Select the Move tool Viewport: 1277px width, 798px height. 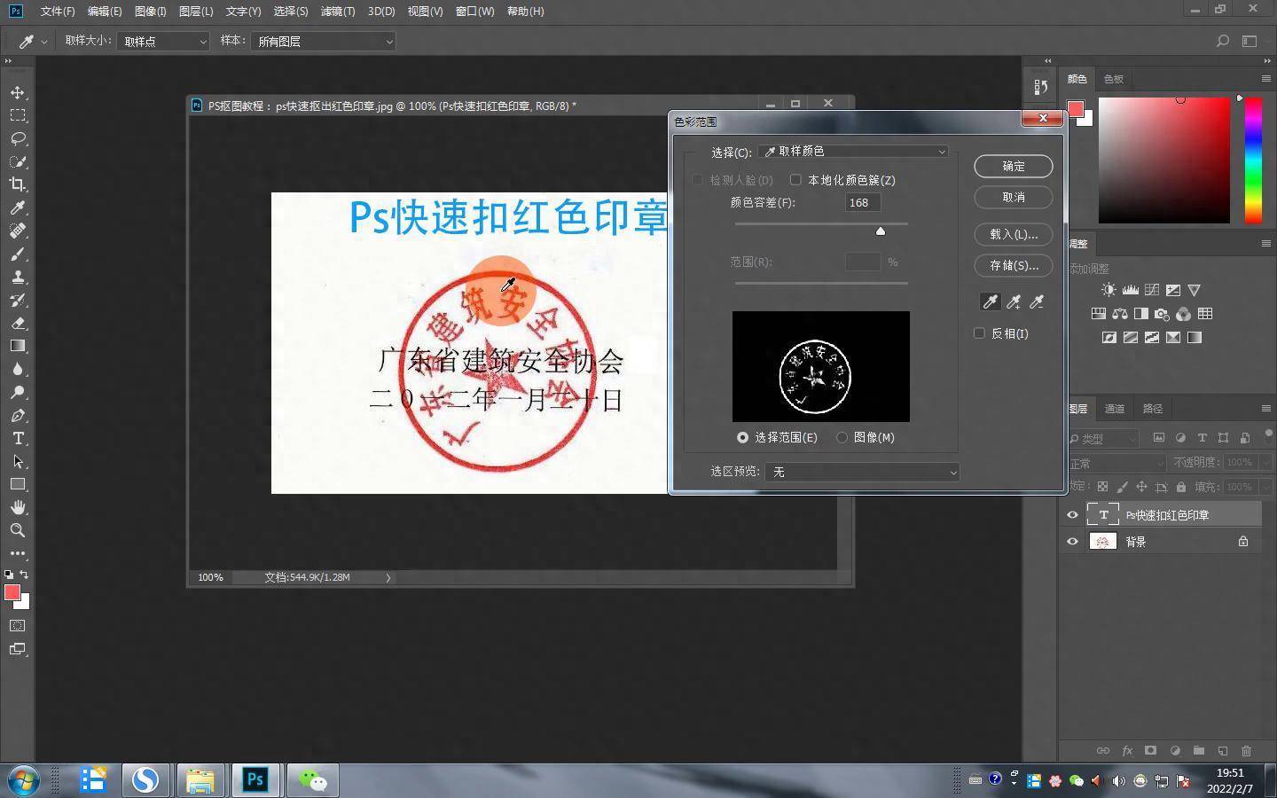click(x=18, y=91)
